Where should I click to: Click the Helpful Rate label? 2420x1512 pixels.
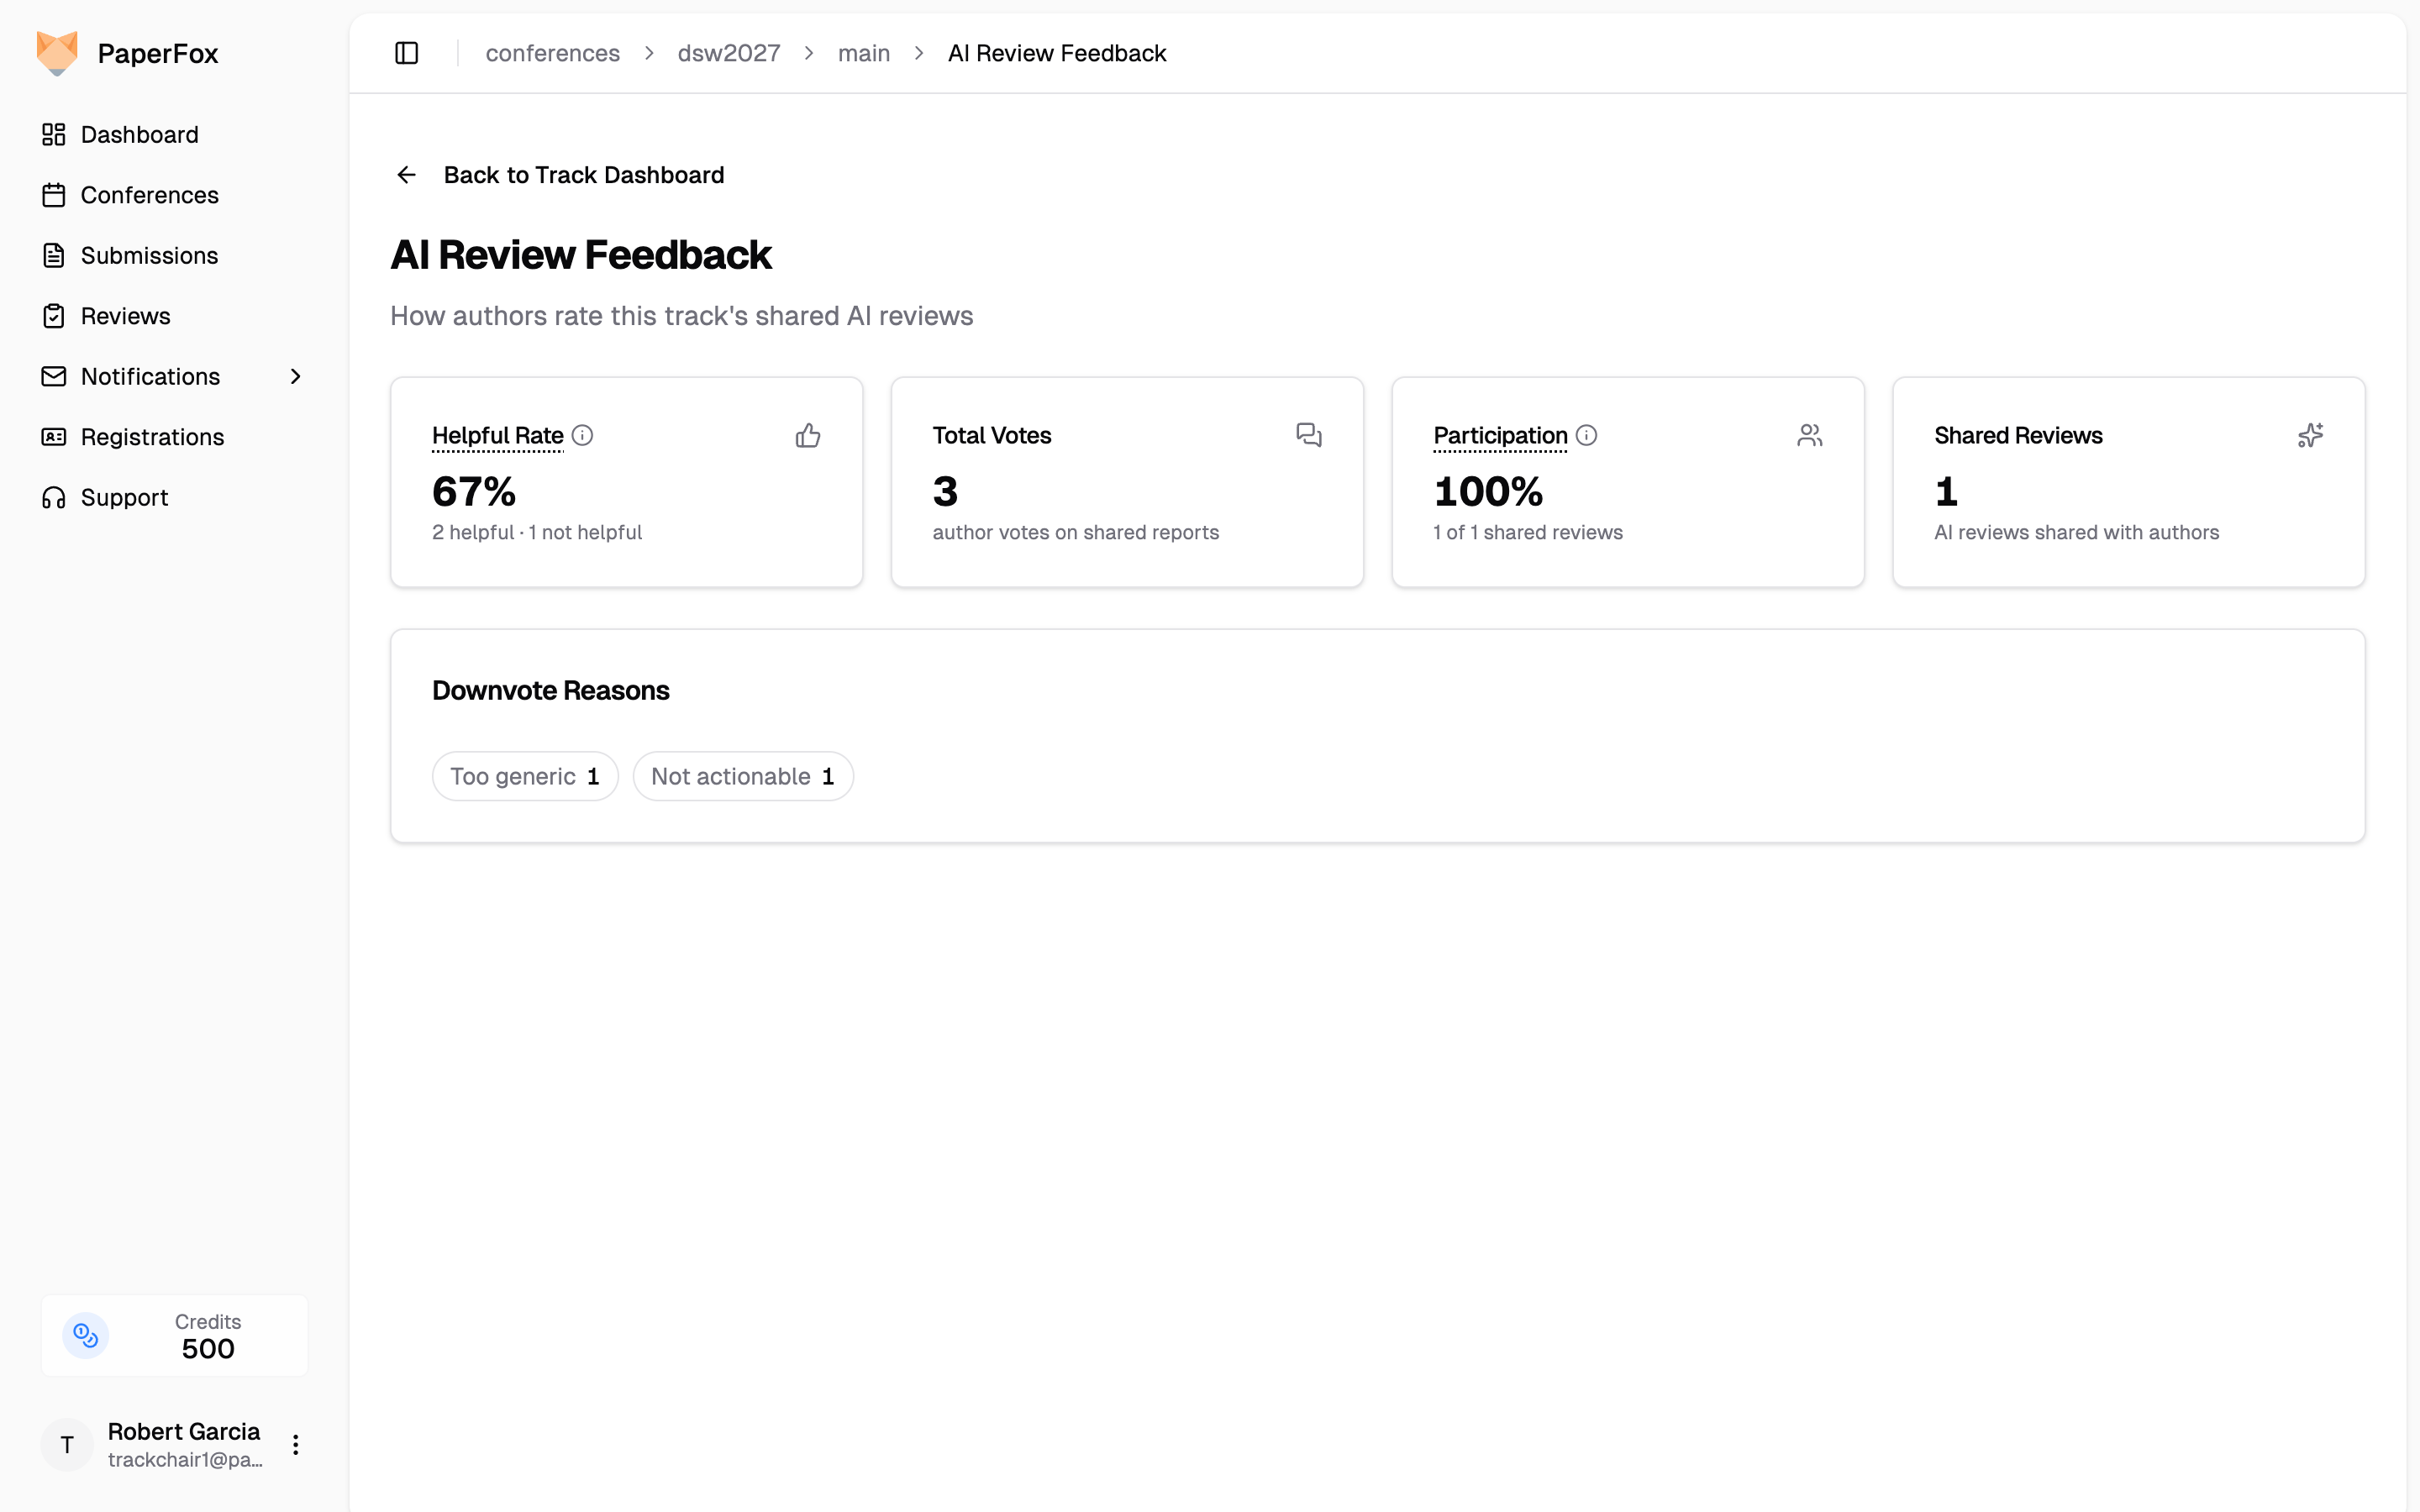click(497, 435)
